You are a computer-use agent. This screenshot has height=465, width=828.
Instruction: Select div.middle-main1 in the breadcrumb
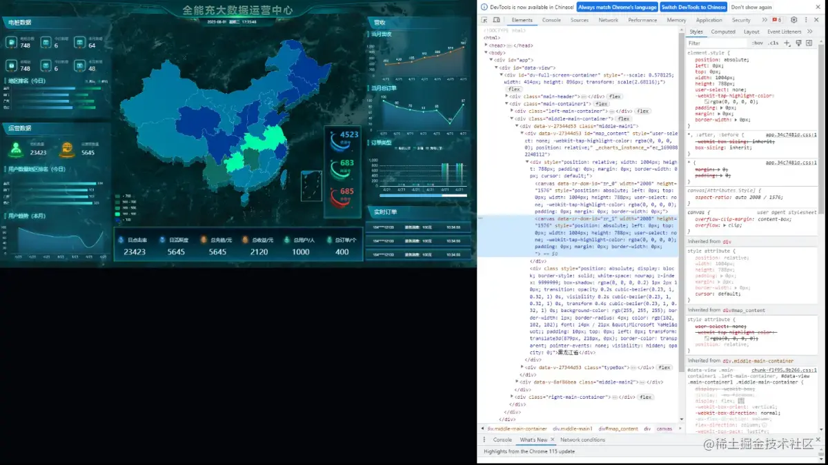[573, 428]
